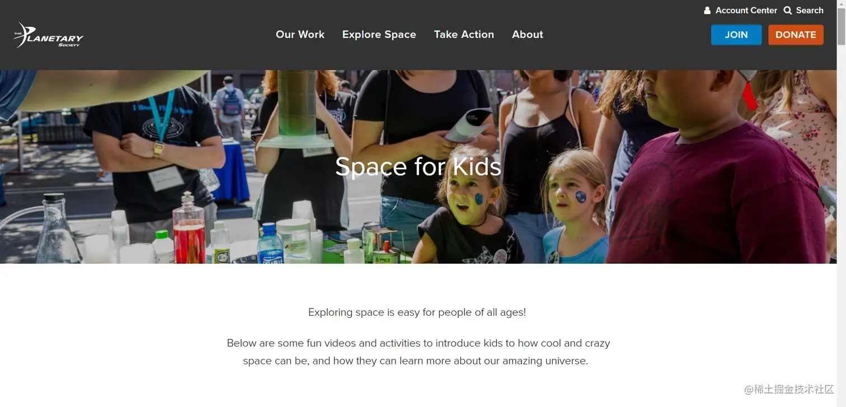
Task: Click the watermark text at bottom right
Action: (x=789, y=390)
